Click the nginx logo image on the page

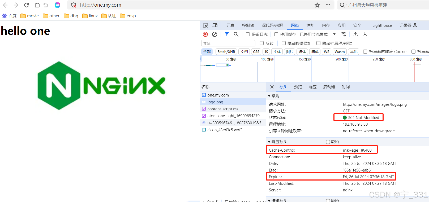pyautogui.click(x=101, y=85)
